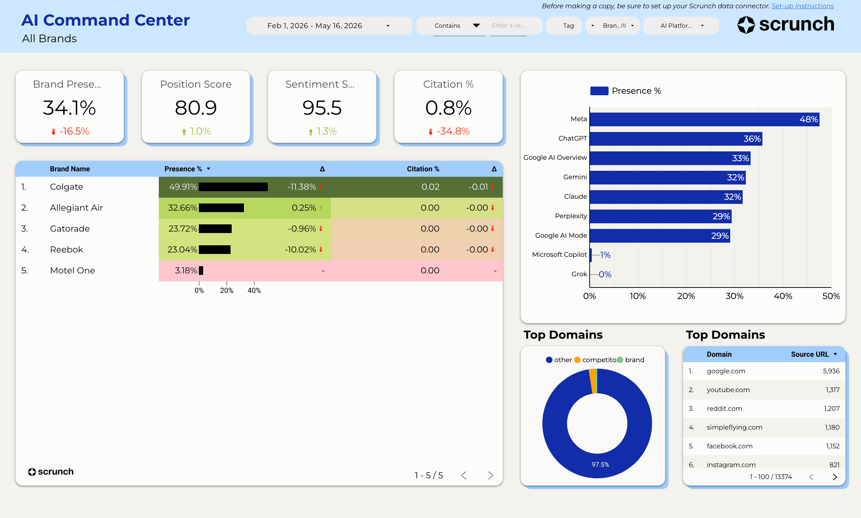Sort by the Presence delta column header
Viewport: 861px width, 518px height.
pyautogui.click(x=322, y=169)
